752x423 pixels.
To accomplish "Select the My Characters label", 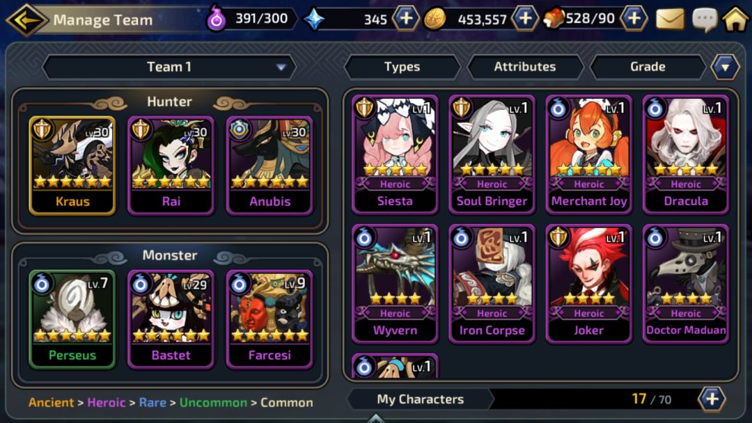I will tap(420, 399).
